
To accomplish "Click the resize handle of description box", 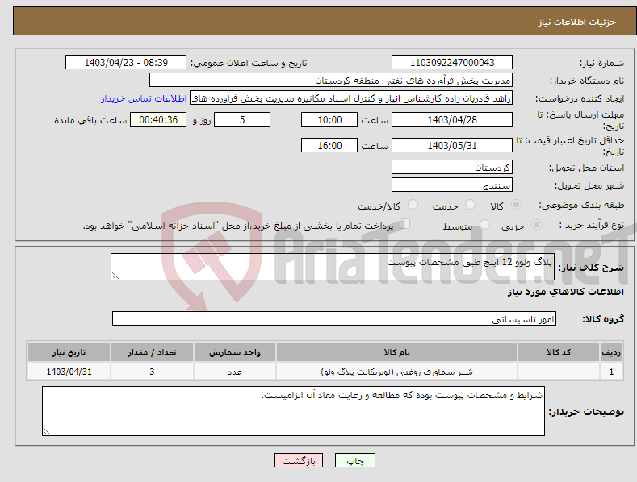I will [x=115, y=276].
